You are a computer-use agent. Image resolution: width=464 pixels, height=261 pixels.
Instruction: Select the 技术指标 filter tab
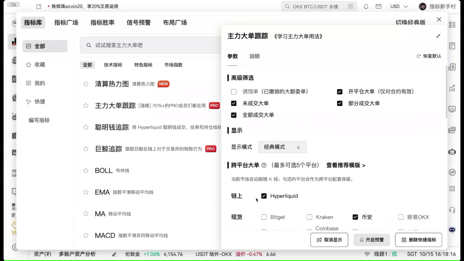[113, 65]
